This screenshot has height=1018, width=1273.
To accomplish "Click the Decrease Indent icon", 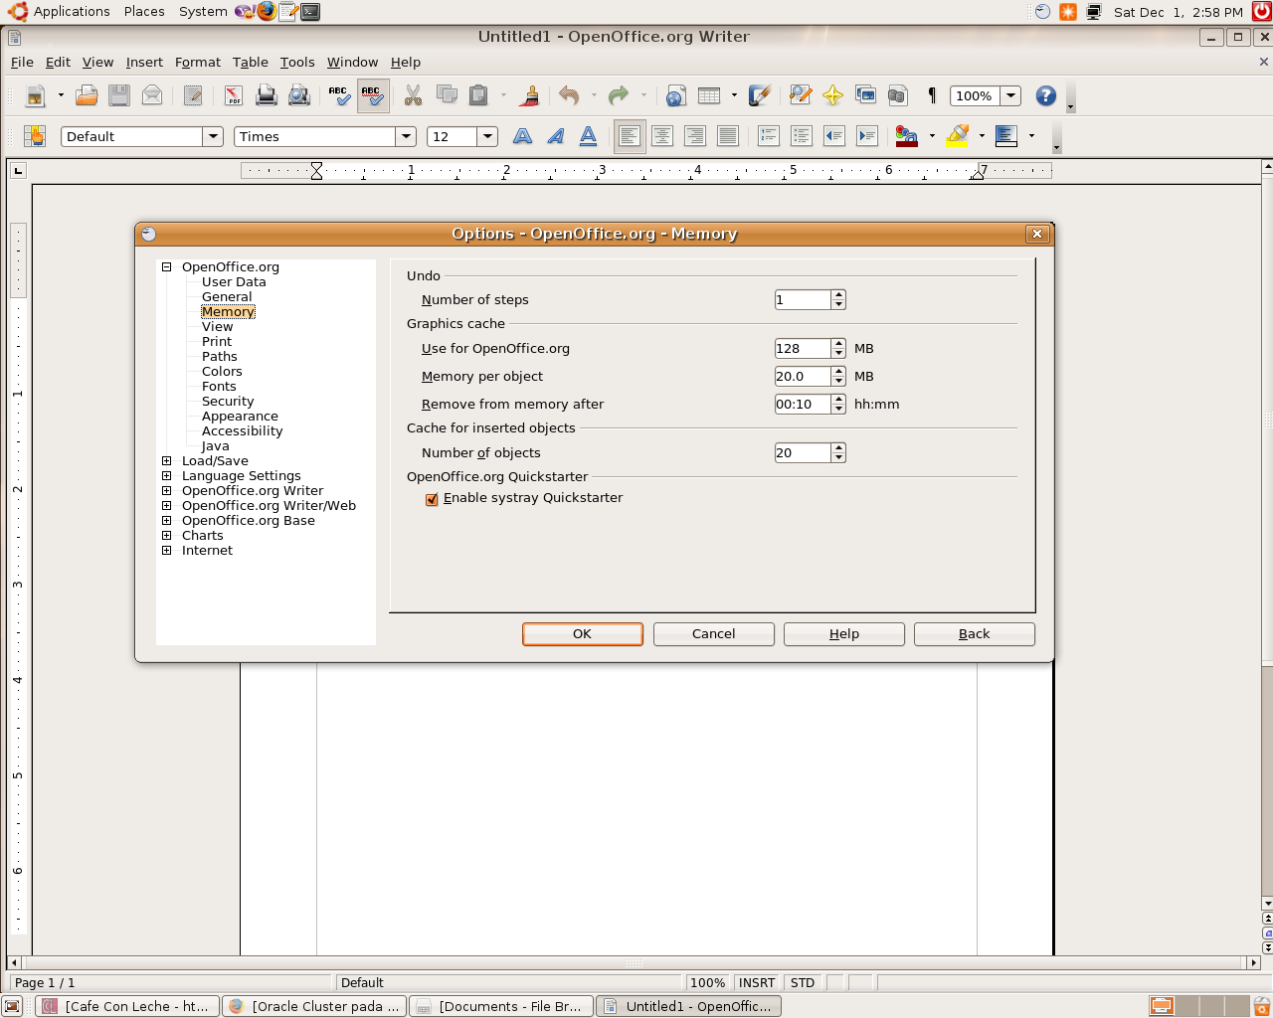I will (x=834, y=136).
